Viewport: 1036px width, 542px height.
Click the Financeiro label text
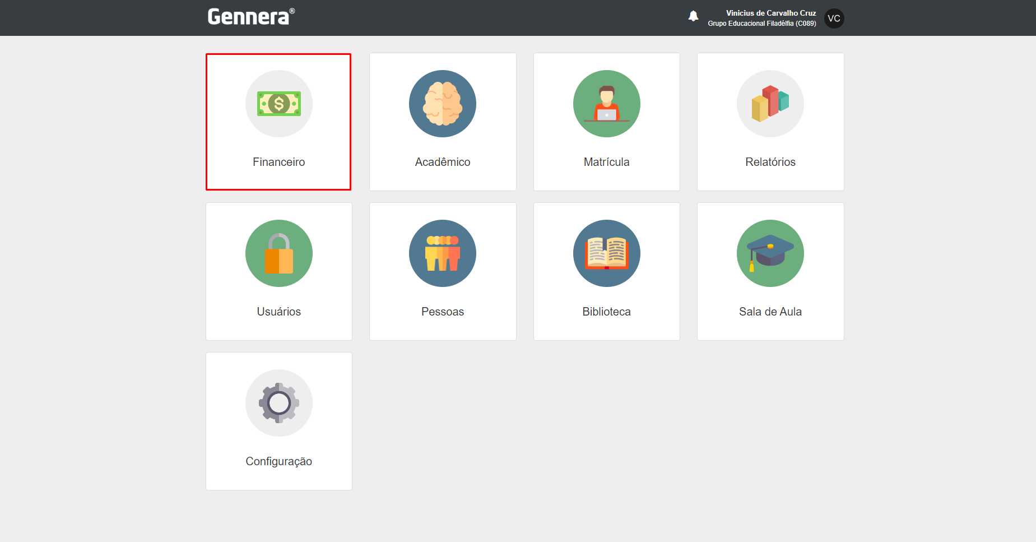(278, 162)
